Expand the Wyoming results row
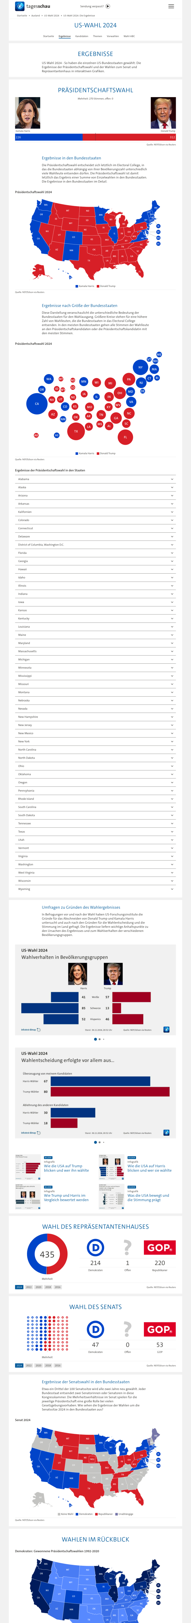The width and height of the screenshot is (191, 1623). [95, 889]
